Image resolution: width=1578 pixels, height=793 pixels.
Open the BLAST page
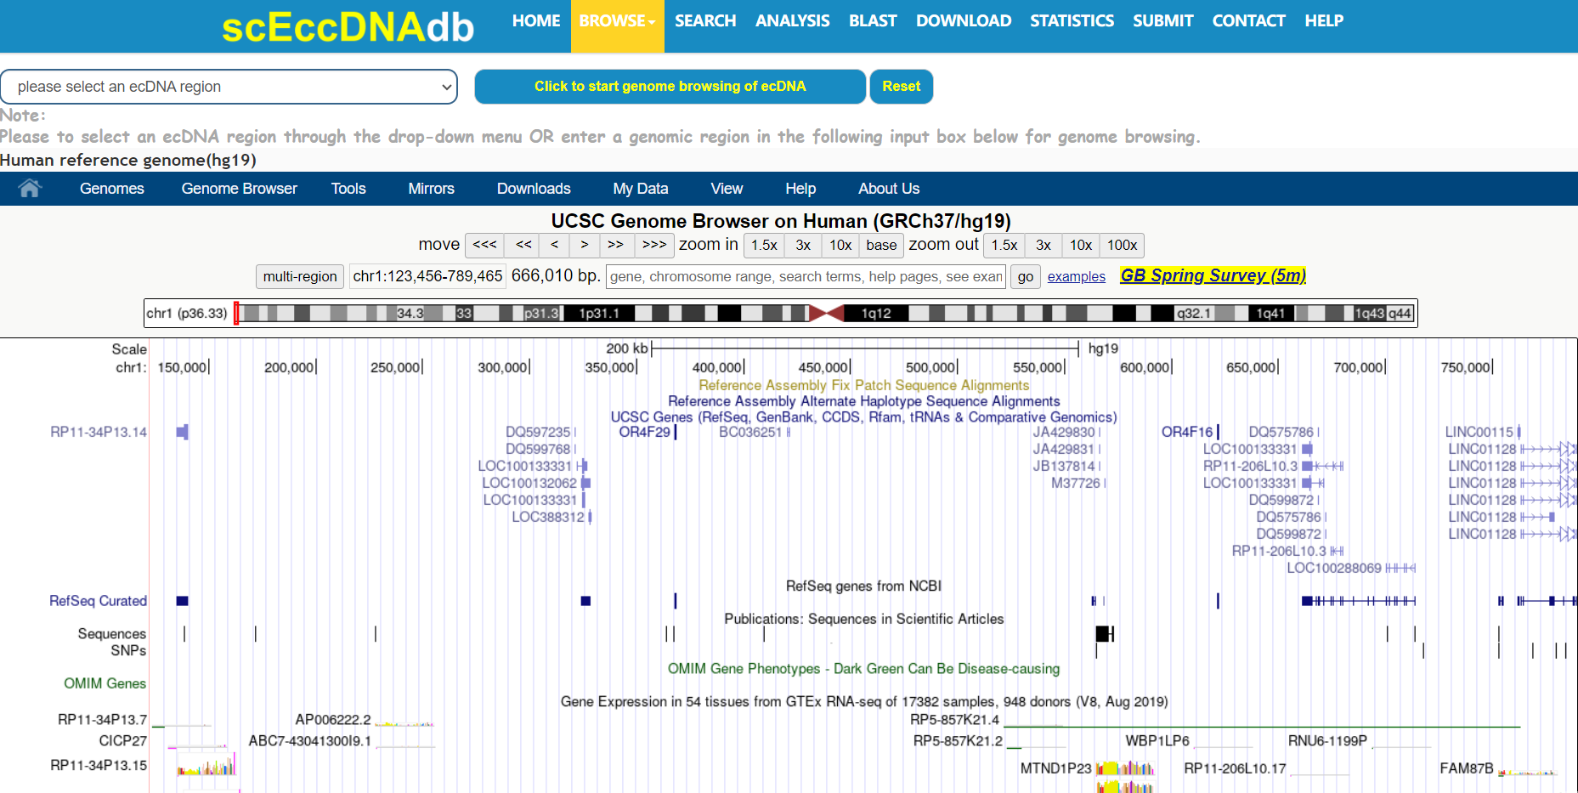[x=873, y=21]
